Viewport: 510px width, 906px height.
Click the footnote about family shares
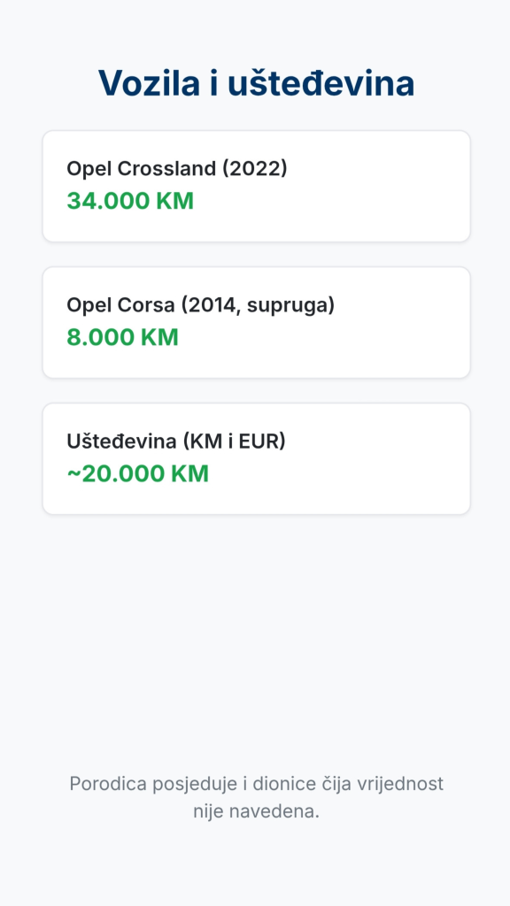(256, 797)
